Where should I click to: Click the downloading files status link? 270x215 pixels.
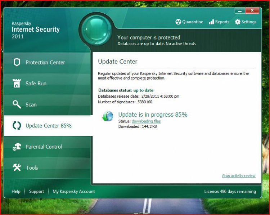(146, 121)
